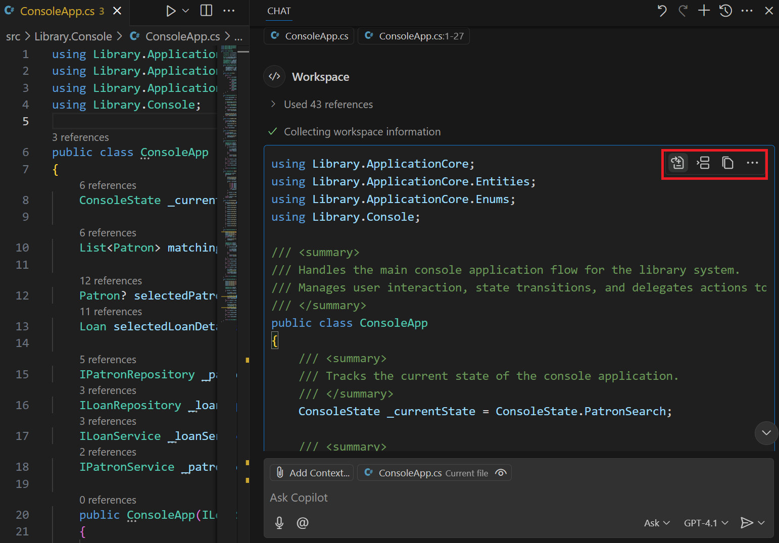The image size is (779, 543).
Task: Split the editor into two panes
Action: [x=206, y=10]
